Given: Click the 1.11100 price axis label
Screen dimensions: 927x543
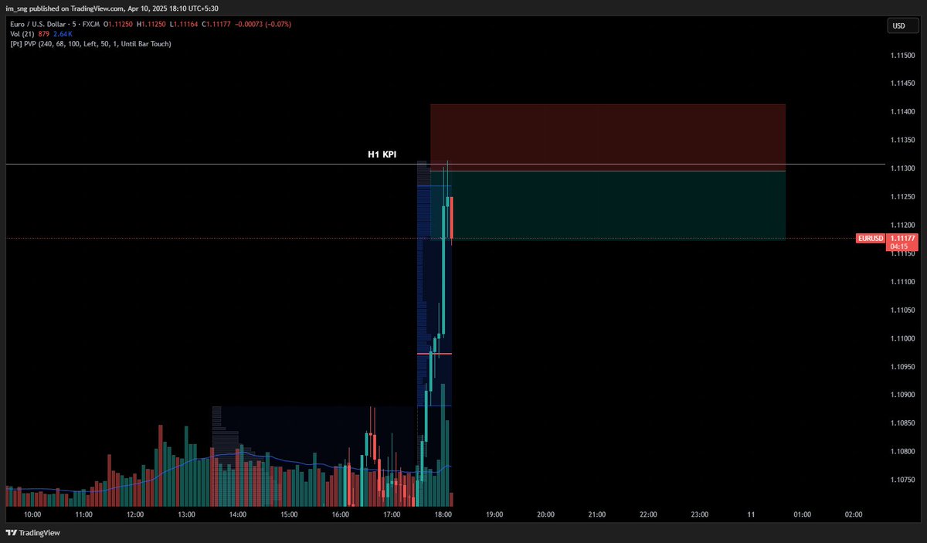Looking at the screenshot, I should 903,282.
